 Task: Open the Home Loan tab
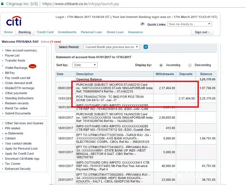click(x=115, y=32)
